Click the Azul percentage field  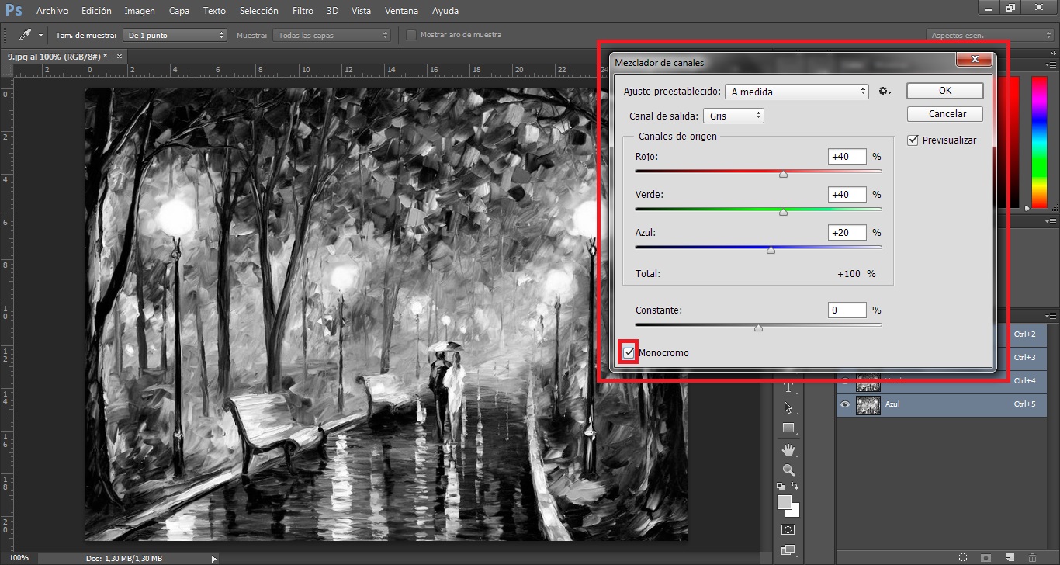847,232
